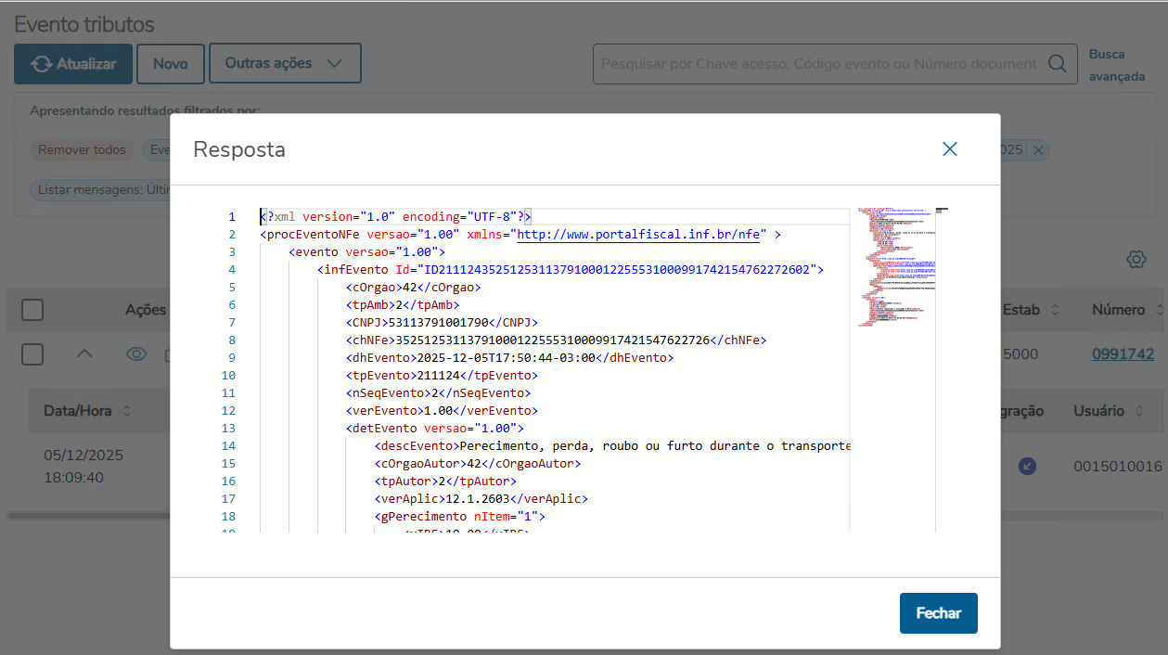The width and height of the screenshot is (1168, 655).
Task: Open the portalfiscal.inf.br/nfe link in the XML
Action: click(638, 235)
